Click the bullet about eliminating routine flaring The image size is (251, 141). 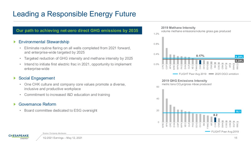(77, 50)
